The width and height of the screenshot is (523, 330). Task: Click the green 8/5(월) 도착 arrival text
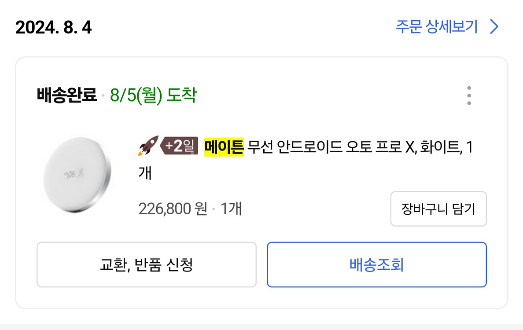tap(153, 95)
